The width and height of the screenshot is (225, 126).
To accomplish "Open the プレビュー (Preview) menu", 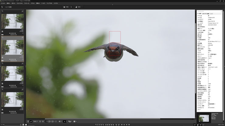I will click(x=26, y=3).
